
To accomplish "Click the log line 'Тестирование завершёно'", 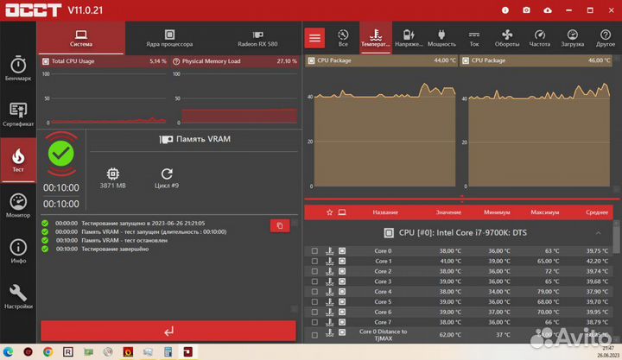I will click(115, 249).
